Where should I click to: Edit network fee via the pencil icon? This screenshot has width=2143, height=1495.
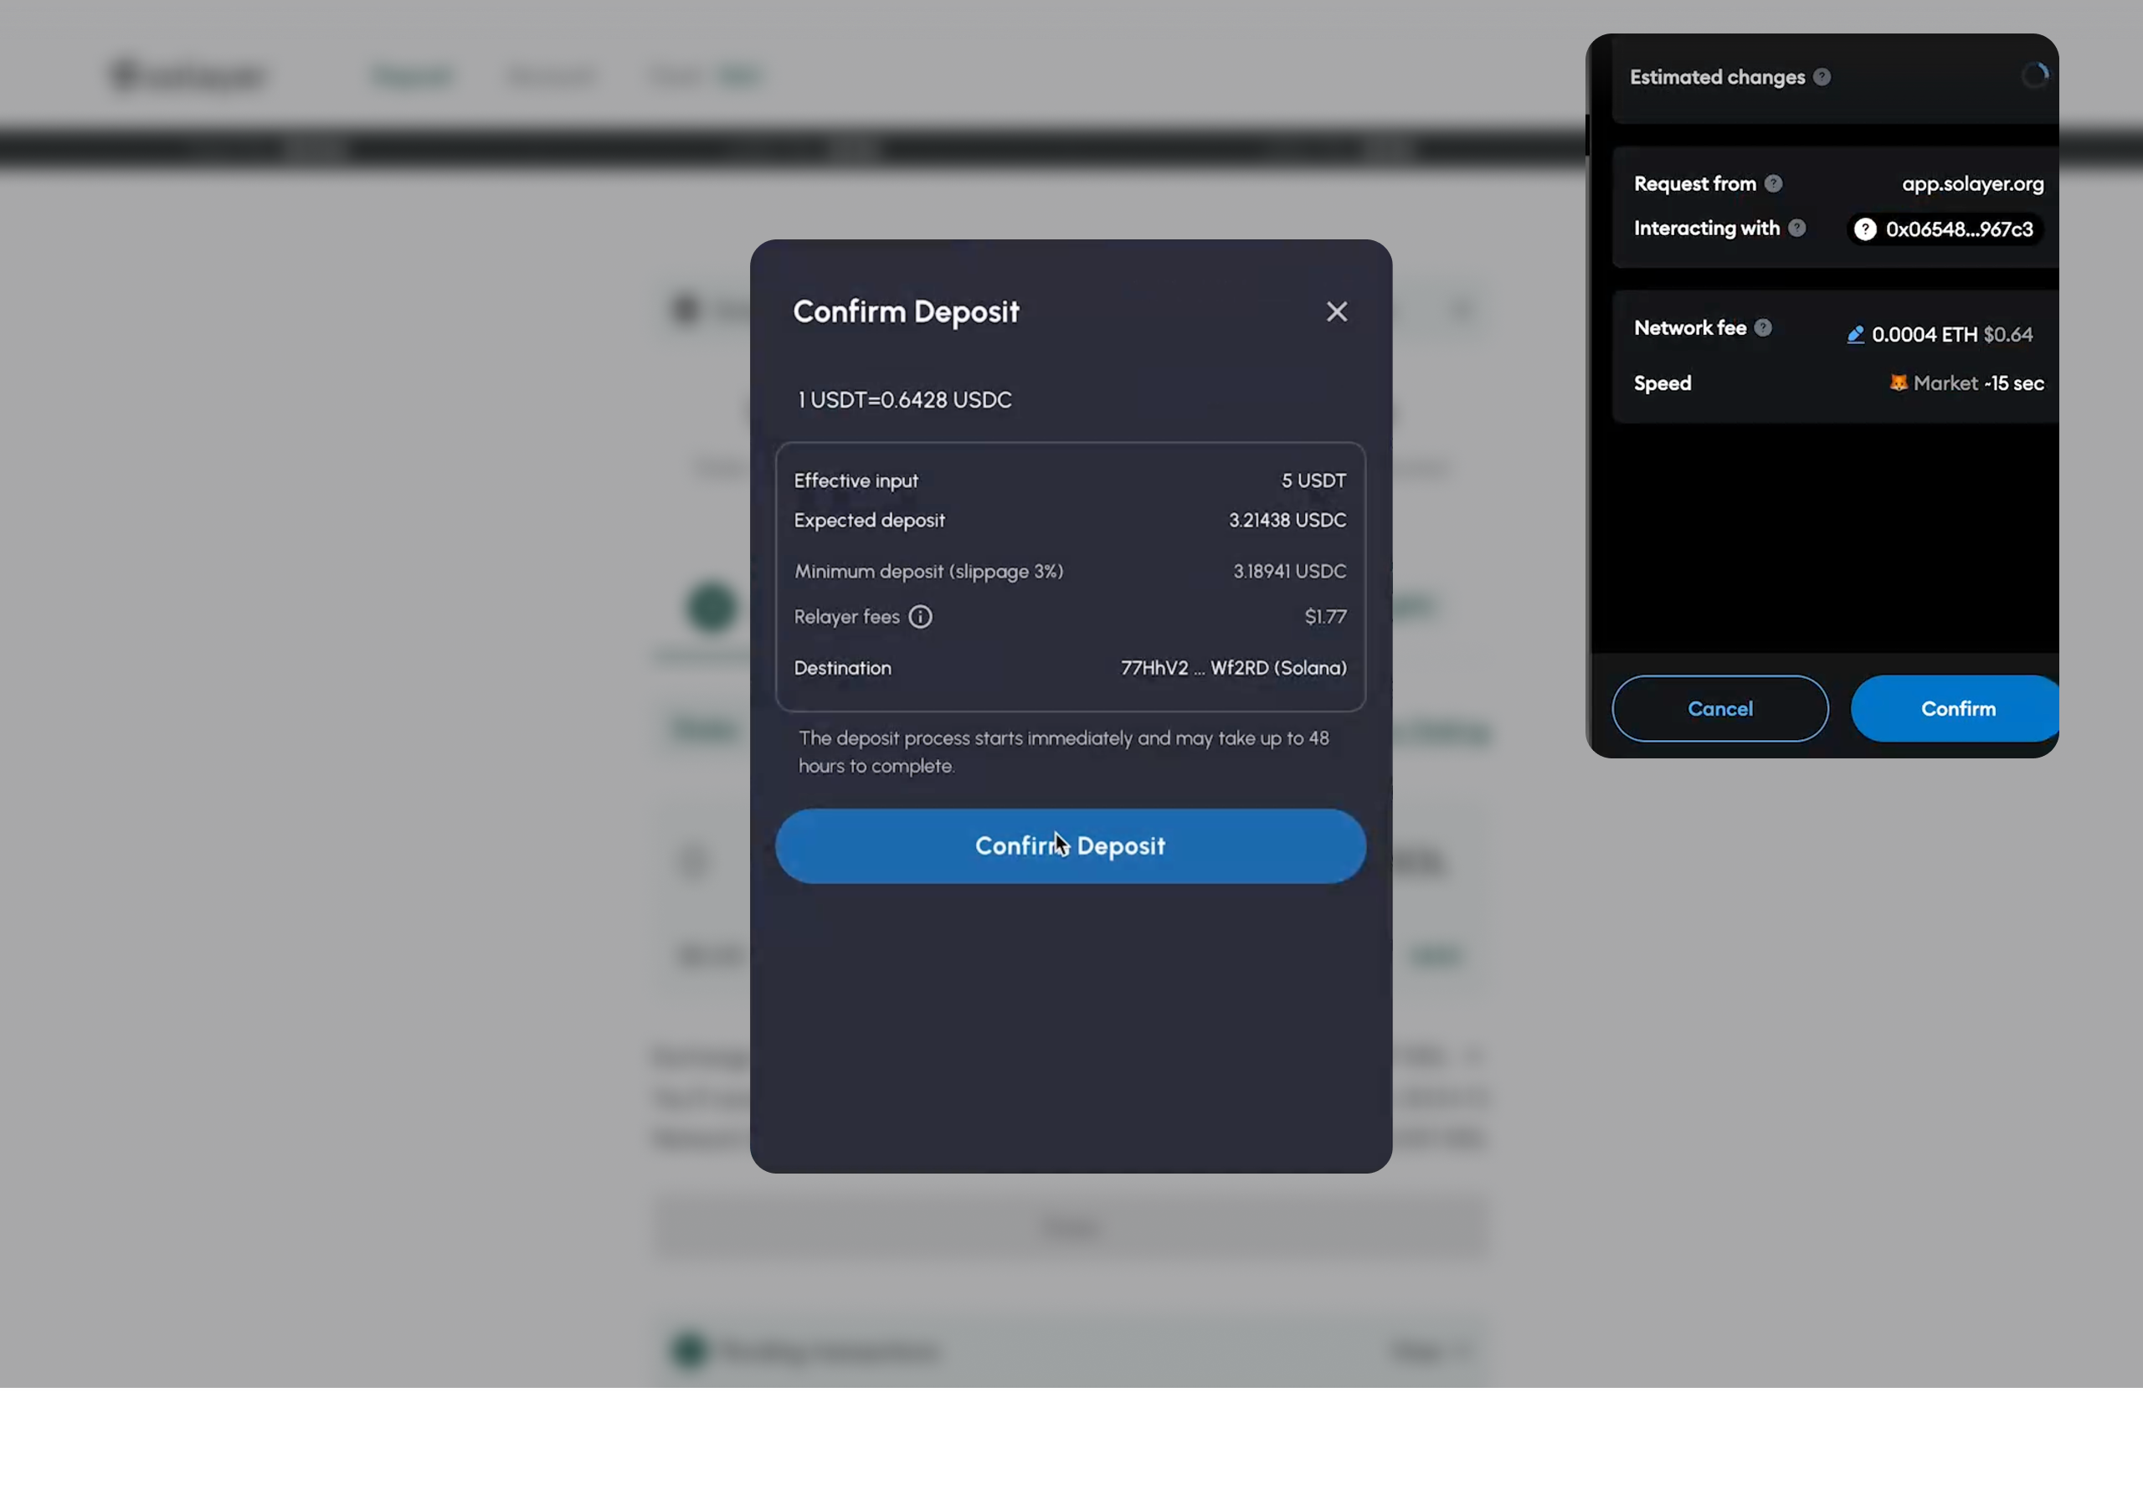pos(1854,335)
